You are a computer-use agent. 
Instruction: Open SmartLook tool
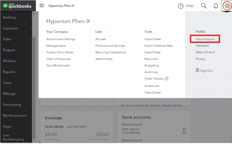click(x=152, y=86)
